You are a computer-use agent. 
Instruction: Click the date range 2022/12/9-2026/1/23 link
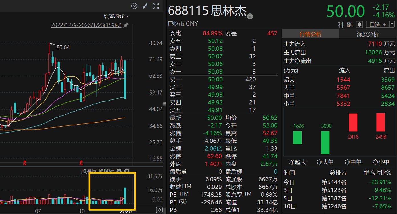point(86,25)
